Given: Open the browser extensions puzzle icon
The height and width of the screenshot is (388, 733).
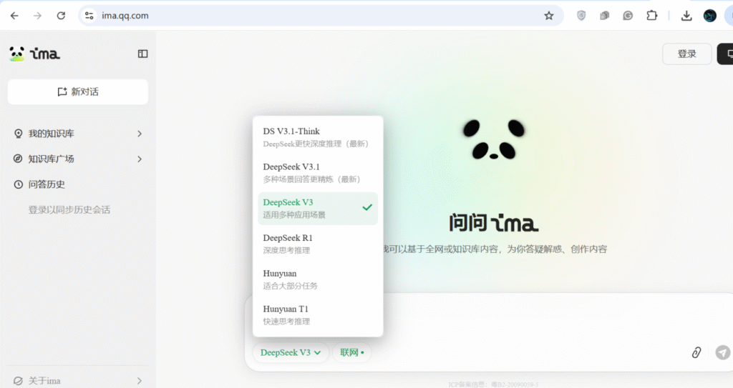Looking at the screenshot, I should pos(651,16).
